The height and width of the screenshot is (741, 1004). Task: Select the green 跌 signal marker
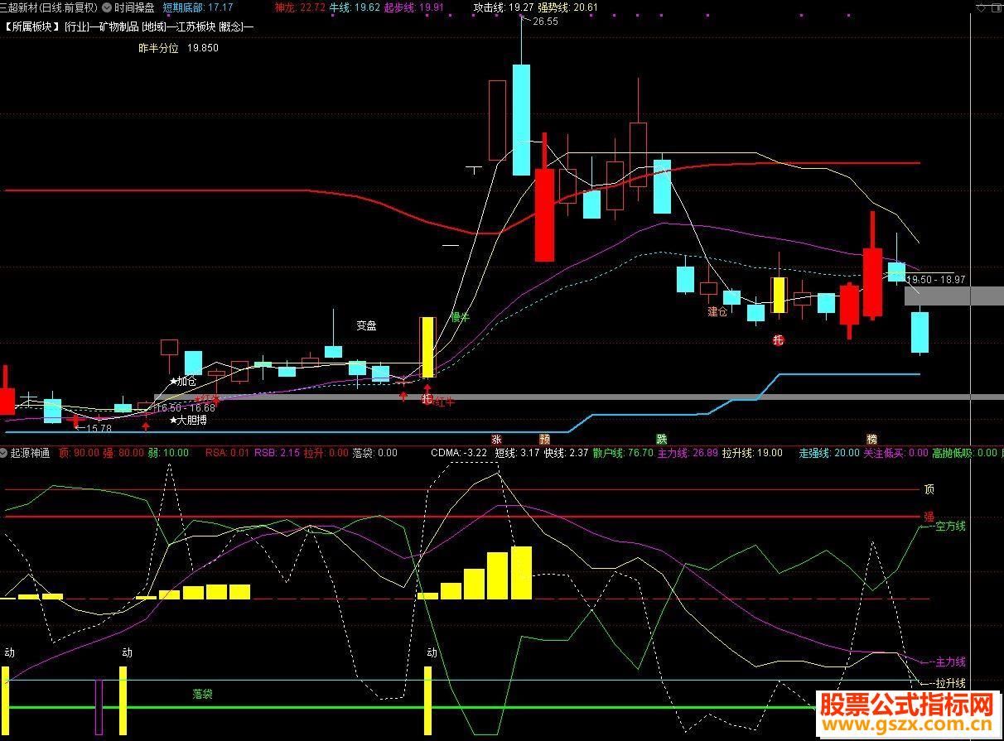662,439
